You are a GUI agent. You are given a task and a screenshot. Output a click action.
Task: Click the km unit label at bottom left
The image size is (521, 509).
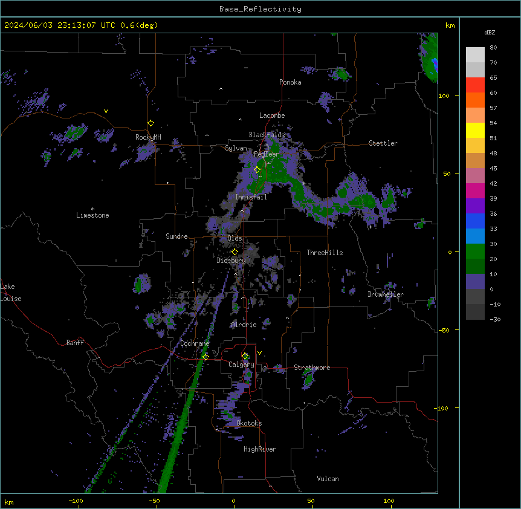click(x=9, y=502)
